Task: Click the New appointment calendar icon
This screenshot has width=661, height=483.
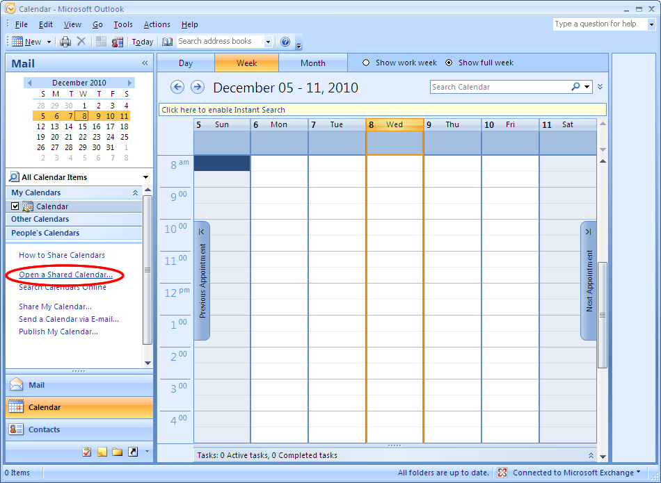Action: click(17, 41)
